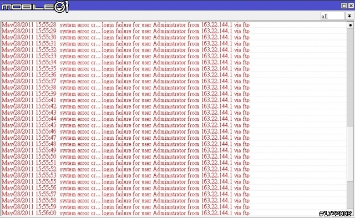Select the log entry at 15:55:28
Viewport: 355px width, 218px height.
coord(174,24)
